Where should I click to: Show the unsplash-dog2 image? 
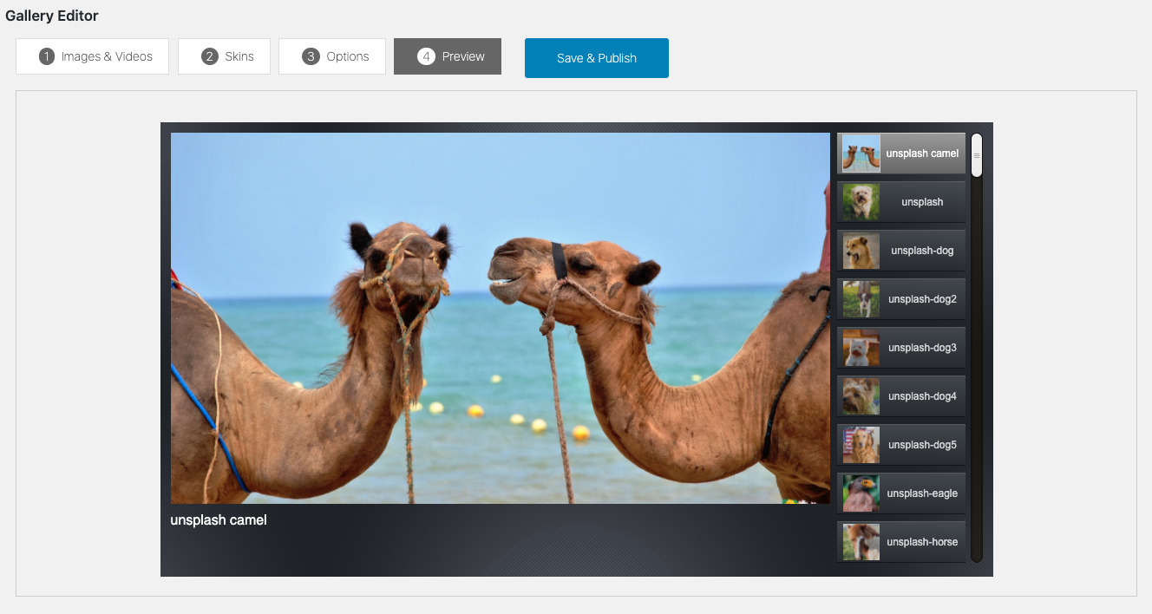(x=901, y=299)
